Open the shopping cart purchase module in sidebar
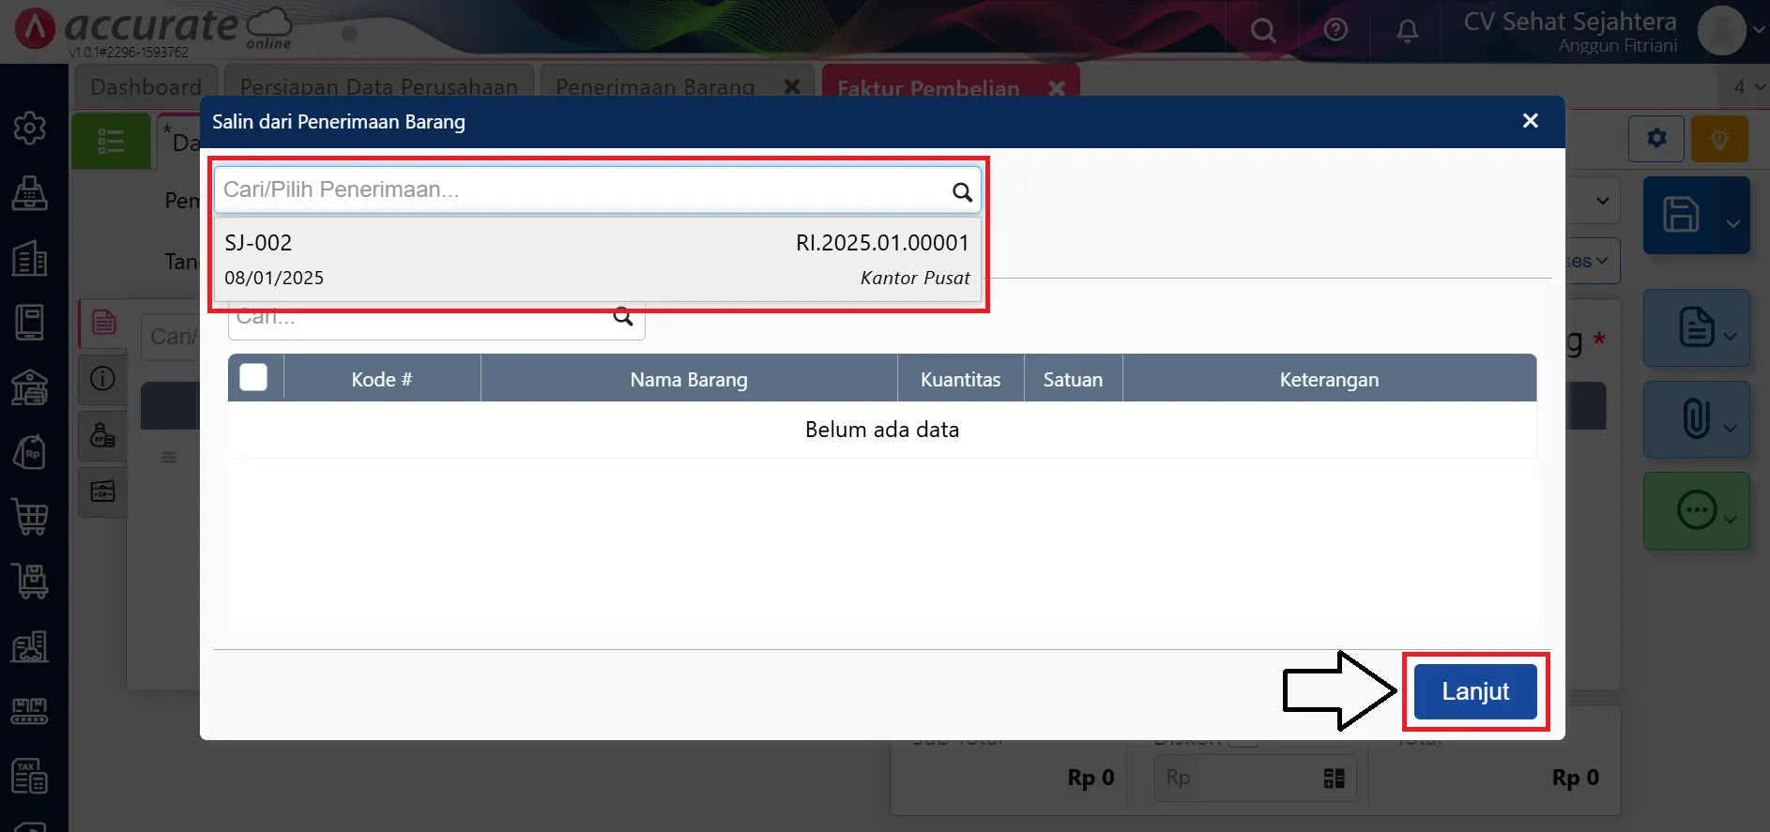 (30, 517)
